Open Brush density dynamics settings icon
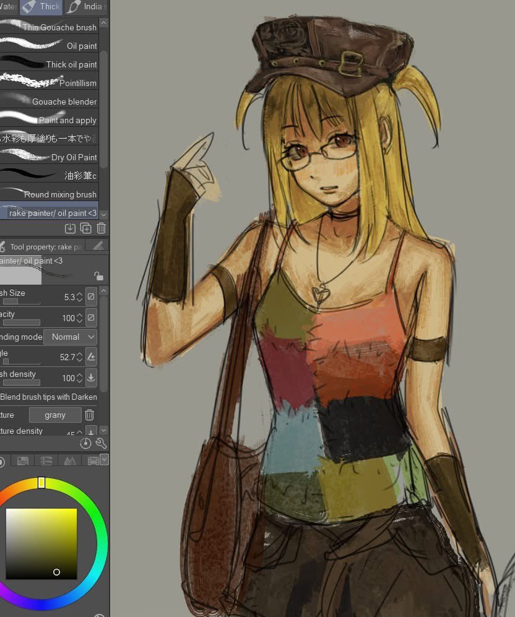Screen dimensions: 515x617 pyautogui.click(x=91, y=378)
